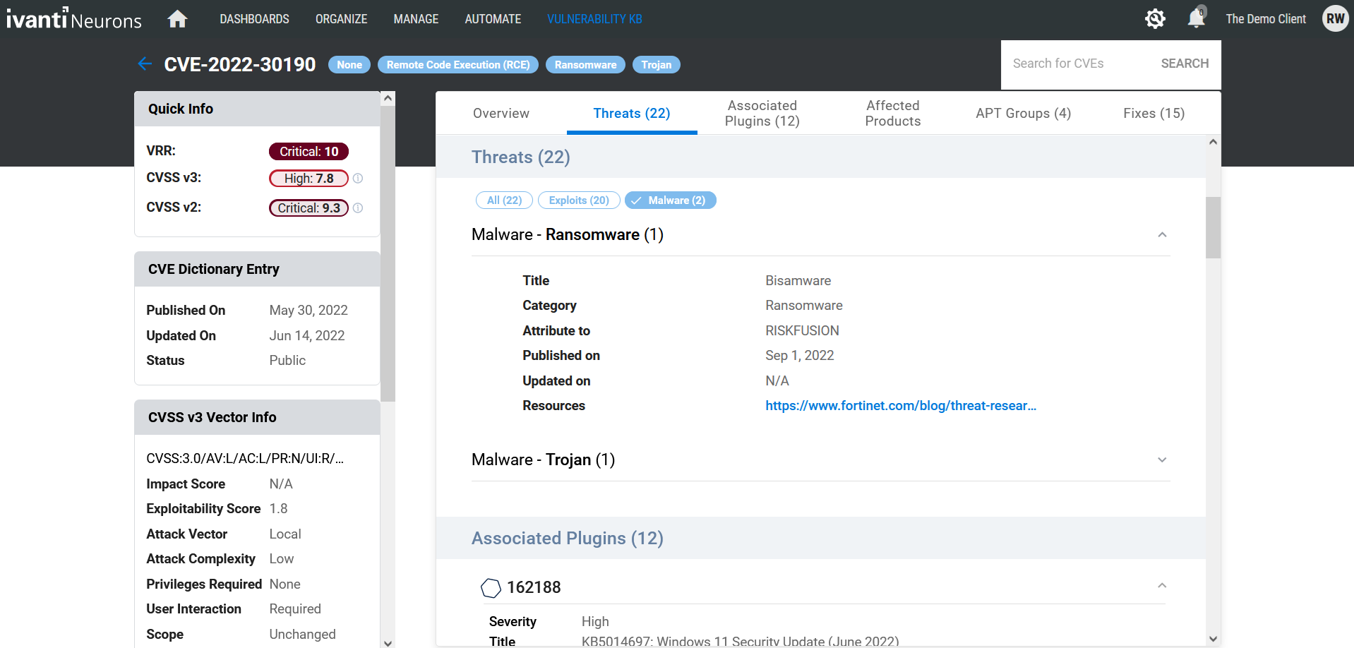The image size is (1354, 648).
Task: Select the Threats (22) tab
Action: (632, 113)
